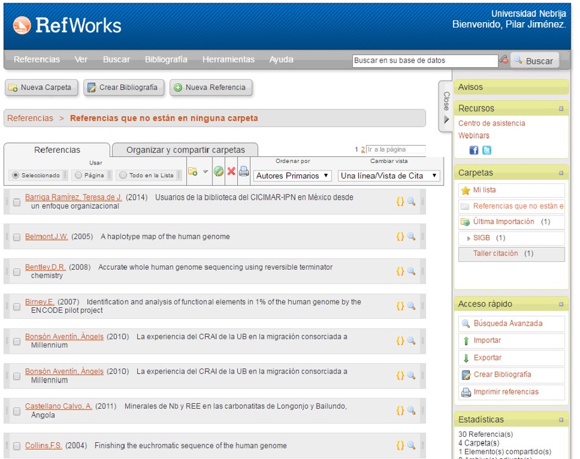Click the database search input field
The width and height of the screenshot is (580, 459).
click(425, 60)
